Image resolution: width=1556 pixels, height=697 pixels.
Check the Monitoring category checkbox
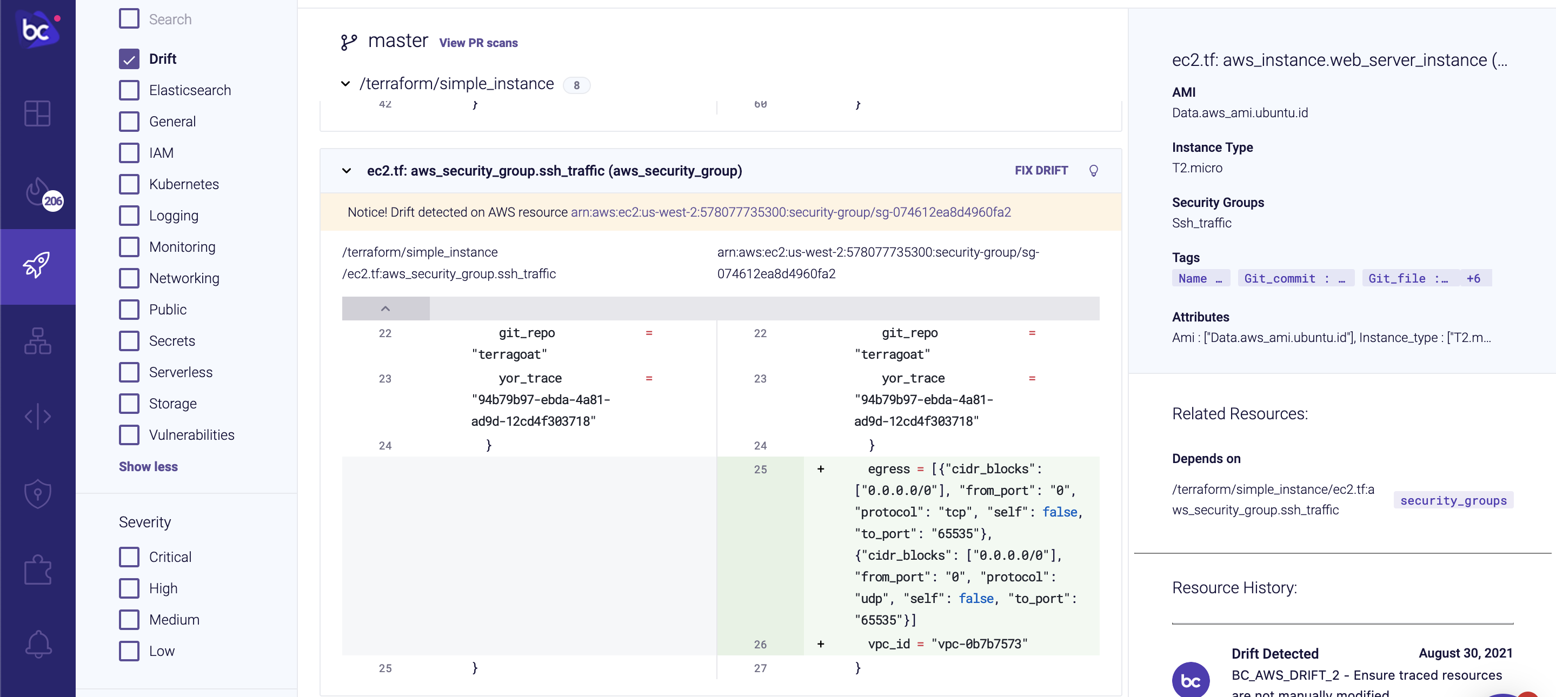click(x=129, y=247)
